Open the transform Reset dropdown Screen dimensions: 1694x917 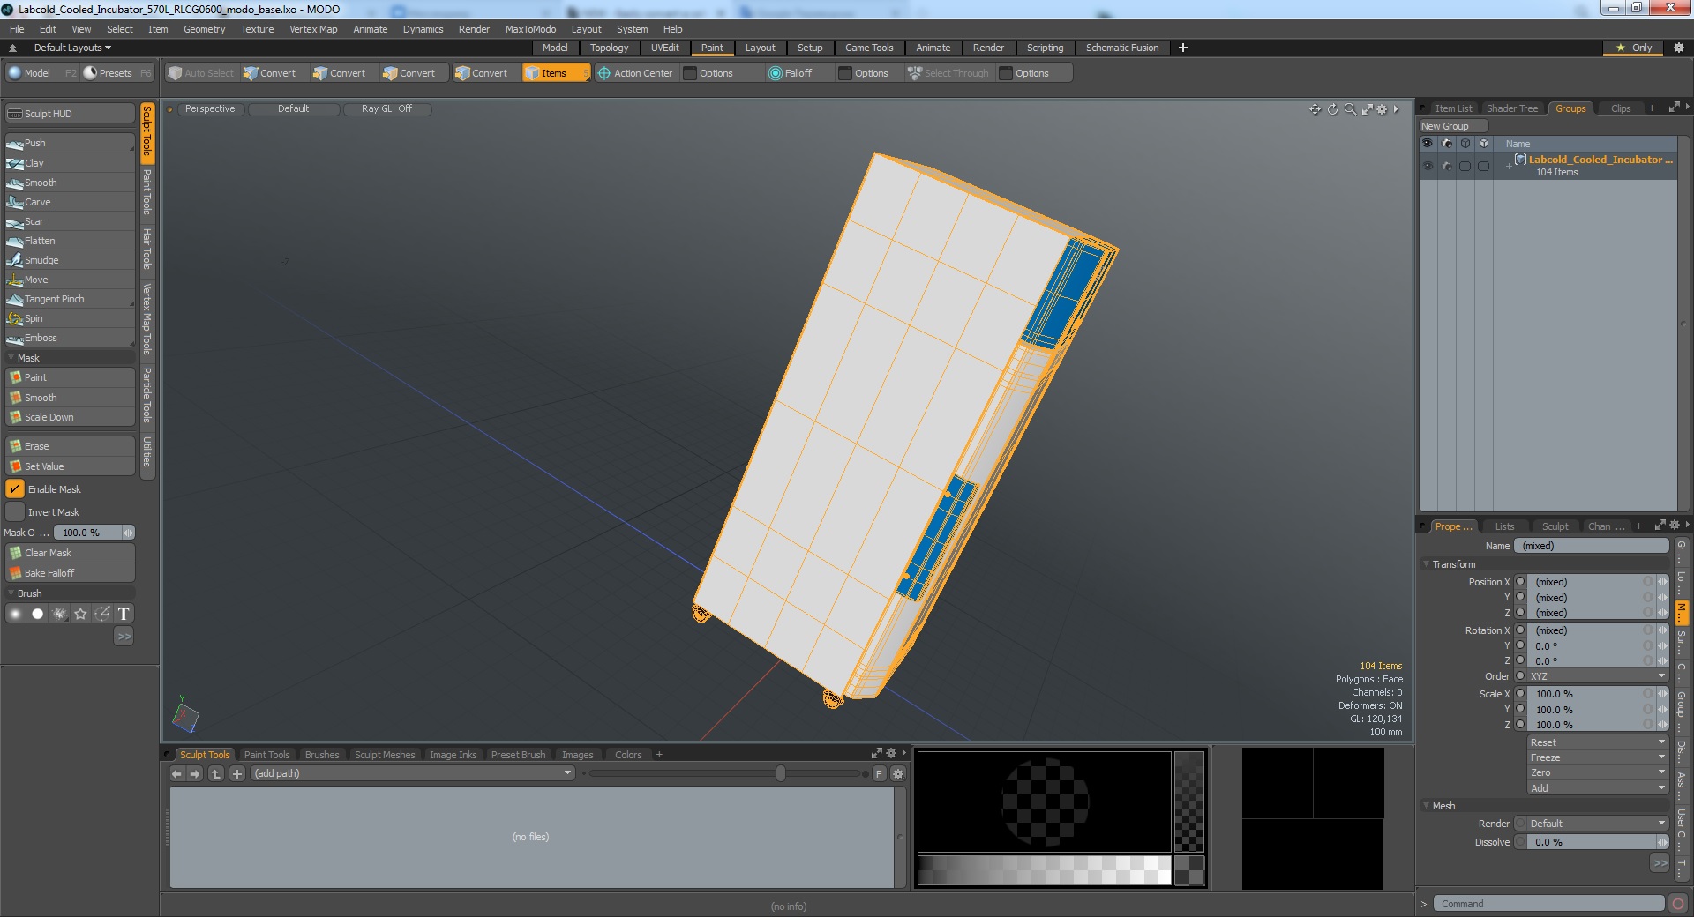tap(1598, 742)
